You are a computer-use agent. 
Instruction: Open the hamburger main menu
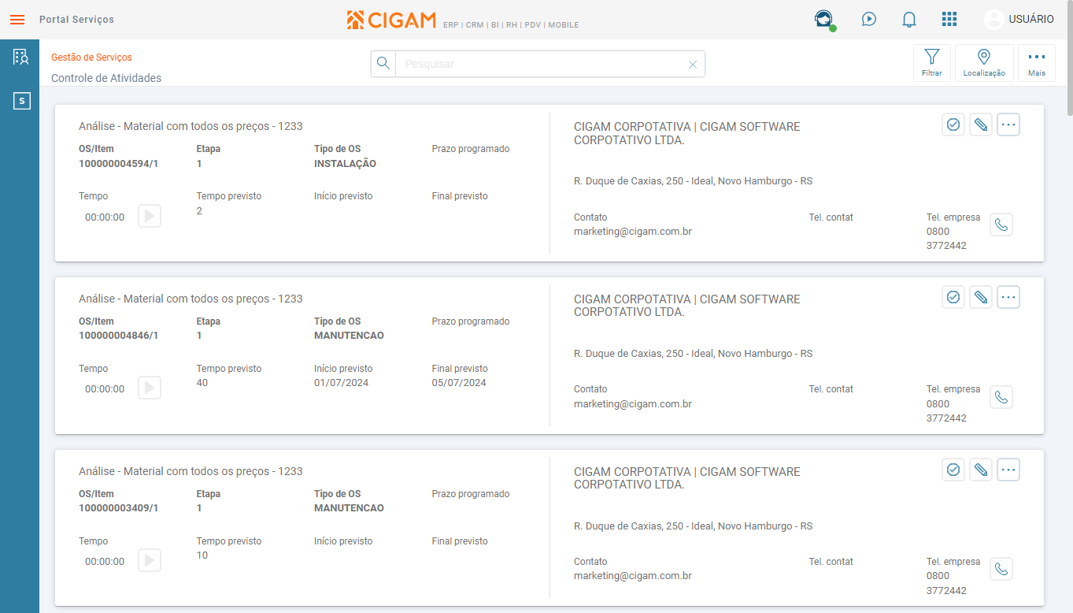tap(17, 20)
